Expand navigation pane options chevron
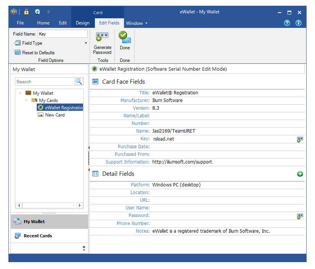Viewport: 315px width, 269px height. coord(84,248)
